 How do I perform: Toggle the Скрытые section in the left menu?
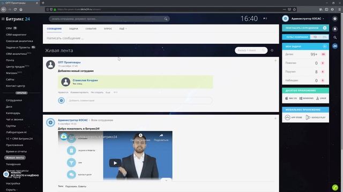[x=21, y=93]
